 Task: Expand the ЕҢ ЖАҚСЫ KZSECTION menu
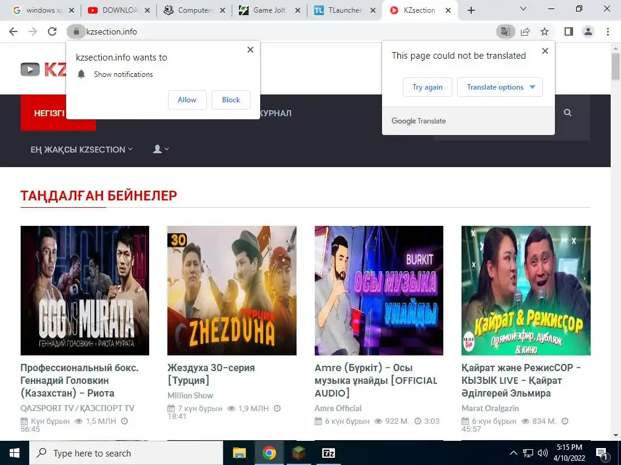point(82,150)
